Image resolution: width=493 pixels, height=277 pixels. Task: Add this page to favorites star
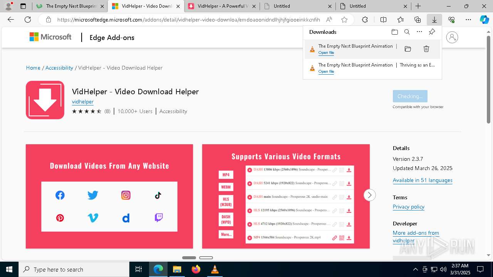tap(344, 20)
